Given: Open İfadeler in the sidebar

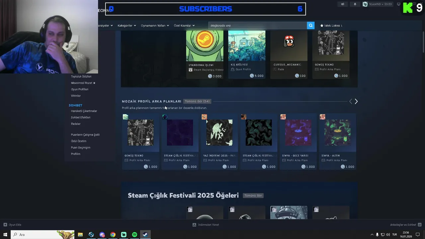Looking at the screenshot, I should click(x=76, y=124).
